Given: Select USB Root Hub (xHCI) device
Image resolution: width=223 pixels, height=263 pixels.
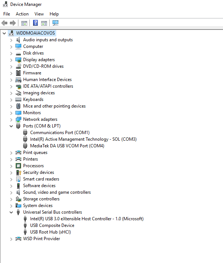Looking at the screenshot, I should click(50, 232).
